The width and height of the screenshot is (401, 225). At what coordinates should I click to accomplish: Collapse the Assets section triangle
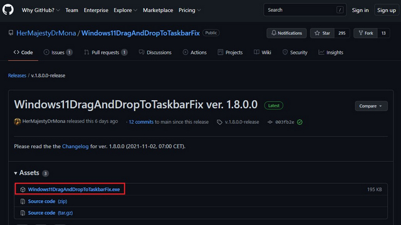(x=16, y=173)
